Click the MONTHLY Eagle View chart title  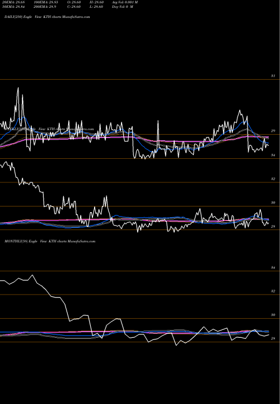point(50,241)
